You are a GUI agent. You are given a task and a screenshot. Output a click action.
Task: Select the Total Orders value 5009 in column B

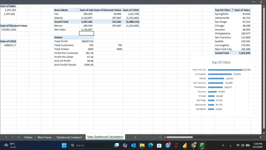coord(86,49)
